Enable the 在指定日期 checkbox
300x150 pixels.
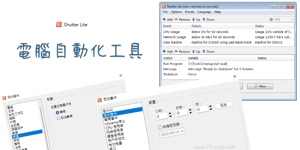click(160, 127)
